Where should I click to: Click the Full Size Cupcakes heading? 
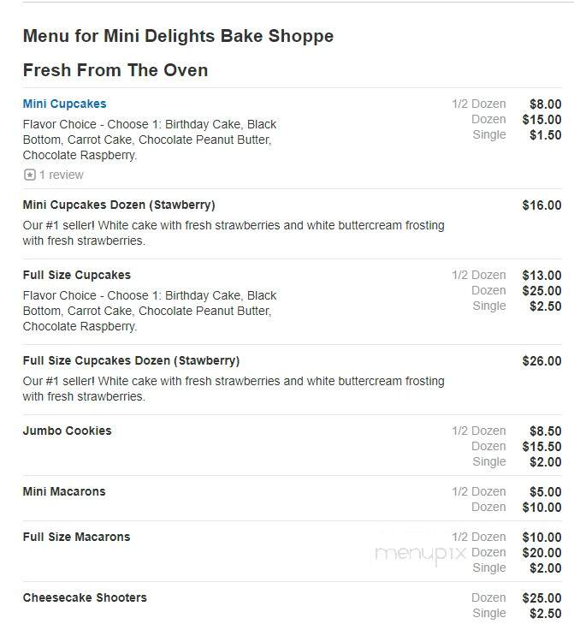[x=77, y=275]
